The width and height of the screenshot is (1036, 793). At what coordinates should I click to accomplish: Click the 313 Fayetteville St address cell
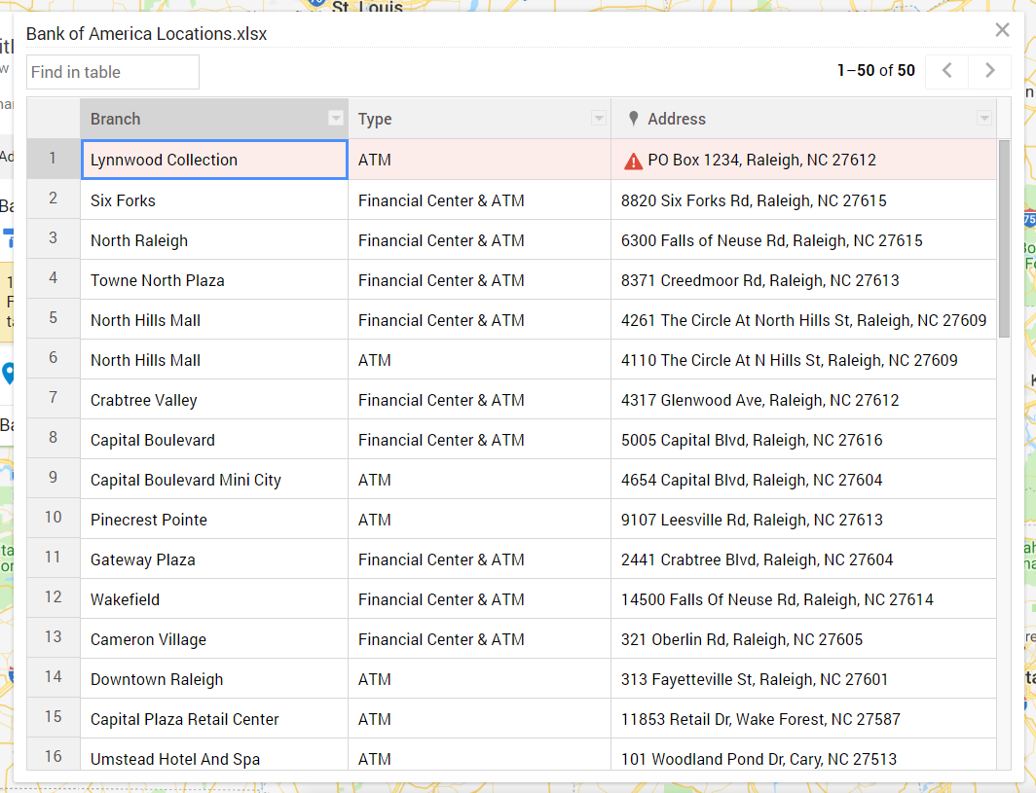click(803, 679)
